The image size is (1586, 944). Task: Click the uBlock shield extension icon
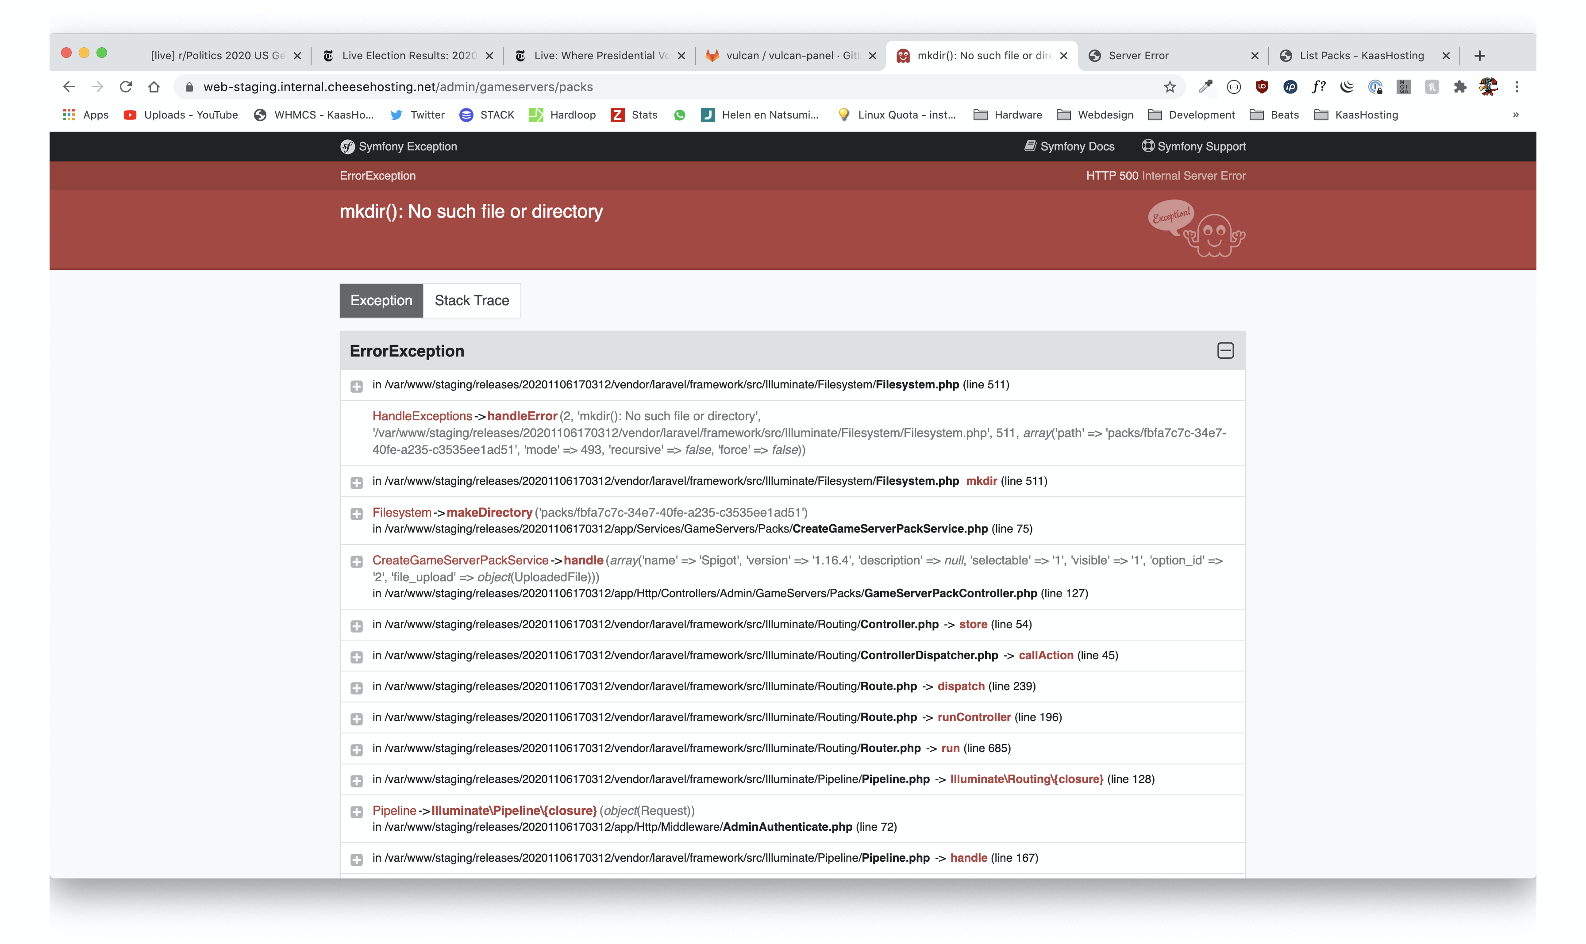1262,87
